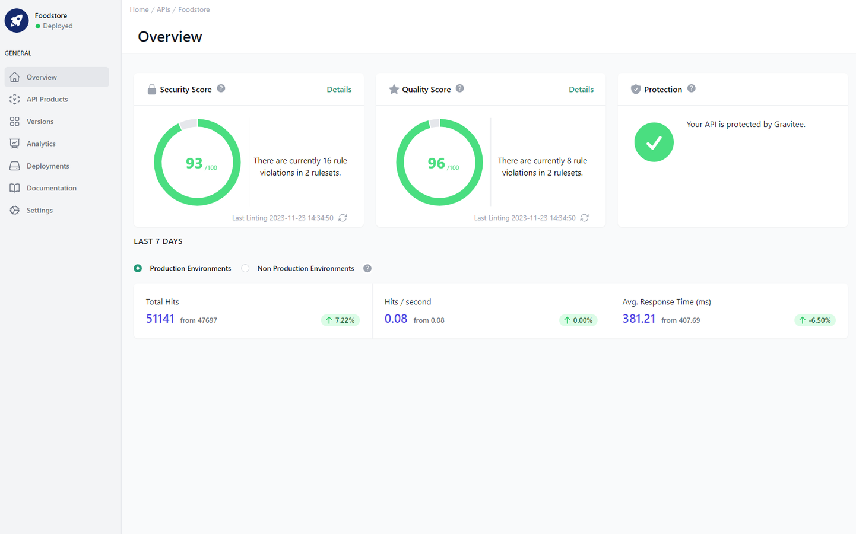Open the Documentation section
This screenshot has width=856, height=534.
(x=50, y=187)
